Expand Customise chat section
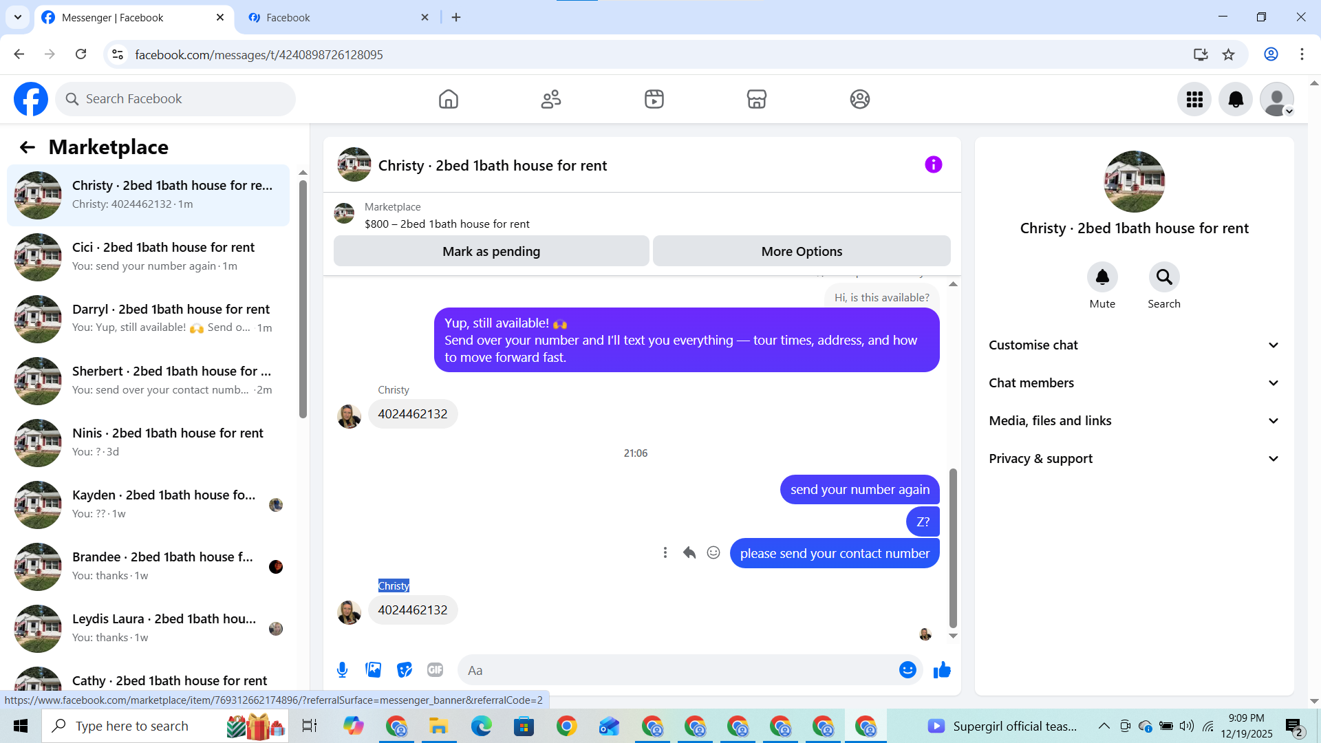This screenshot has height=743, width=1321. click(x=1134, y=345)
